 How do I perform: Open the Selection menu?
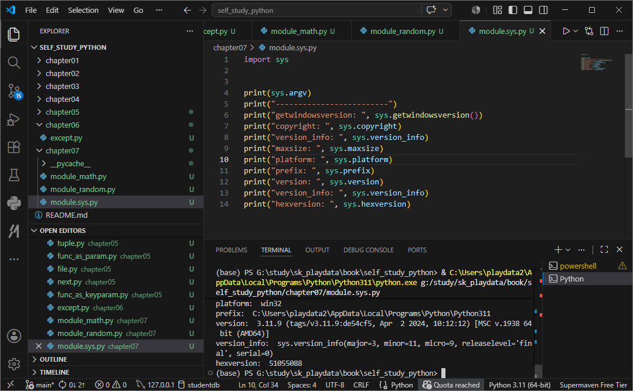click(x=83, y=10)
